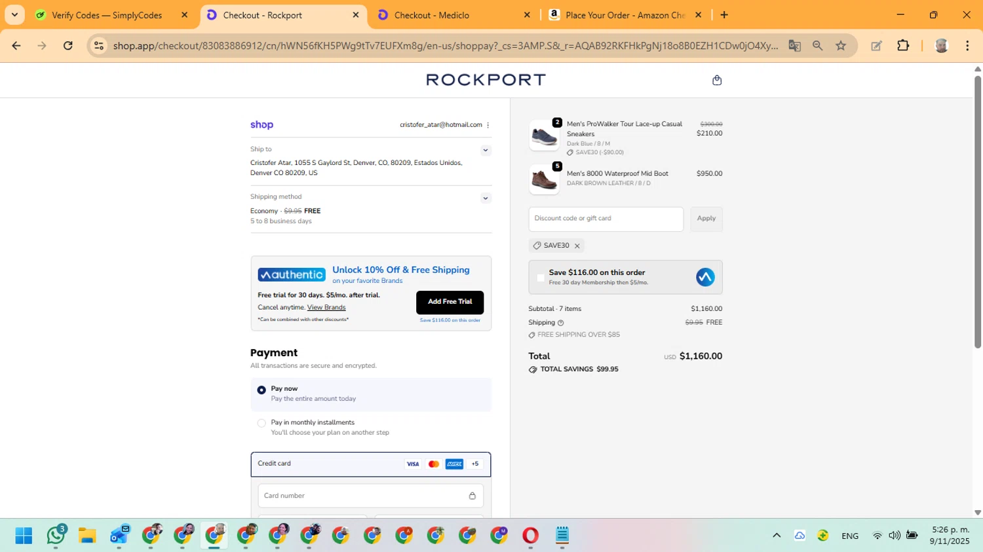983x552 pixels.
Task: Show hidden system tray icons
Action: (x=777, y=536)
